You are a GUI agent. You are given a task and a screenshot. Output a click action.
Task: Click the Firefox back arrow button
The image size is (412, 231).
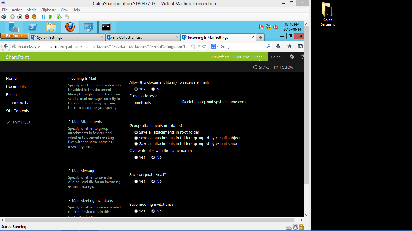[x=6, y=46]
